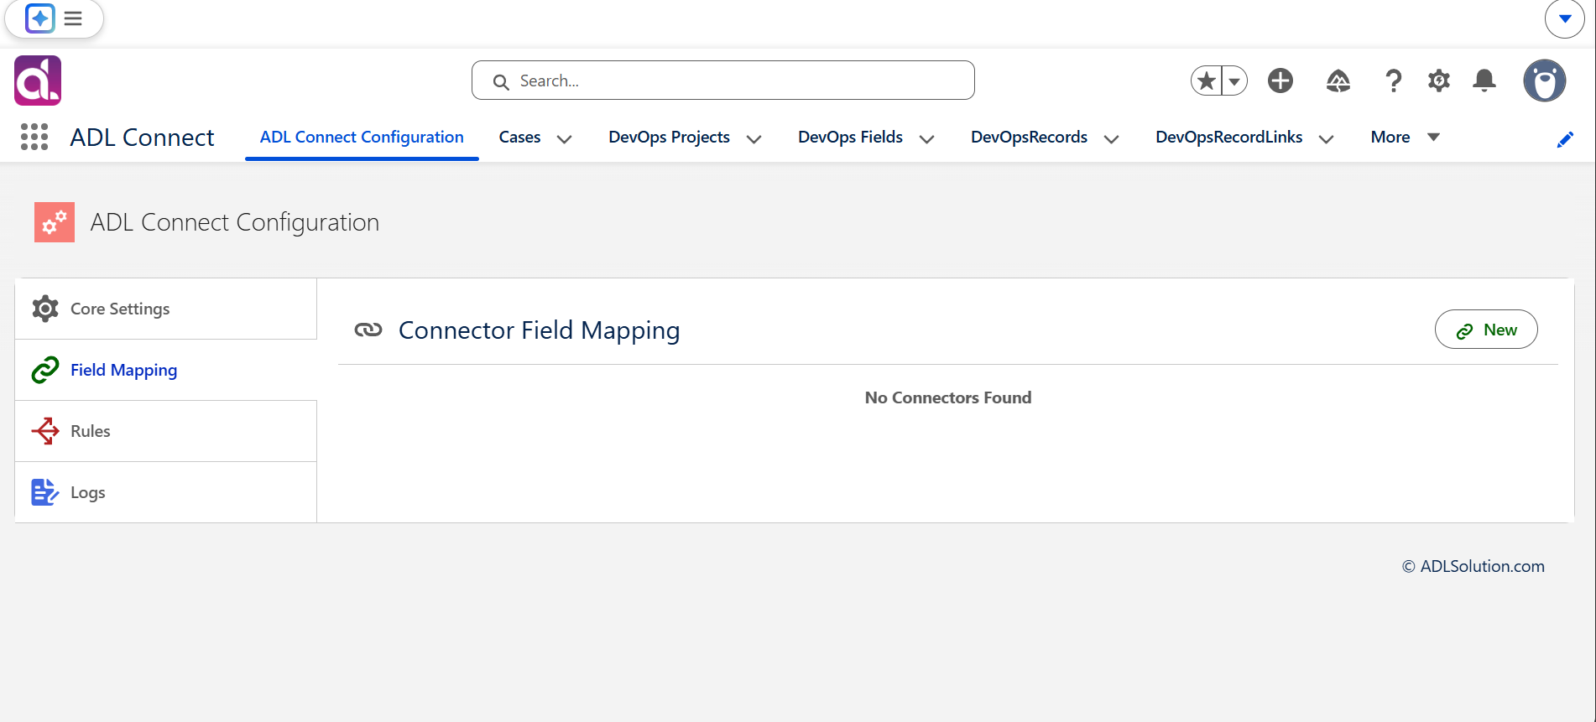Focus the global Search box
Viewport: 1596px width, 722px height.
coord(723,81)
